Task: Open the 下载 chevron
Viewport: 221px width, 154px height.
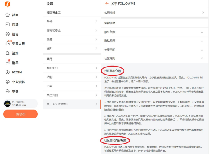Action: pos(96,86)
